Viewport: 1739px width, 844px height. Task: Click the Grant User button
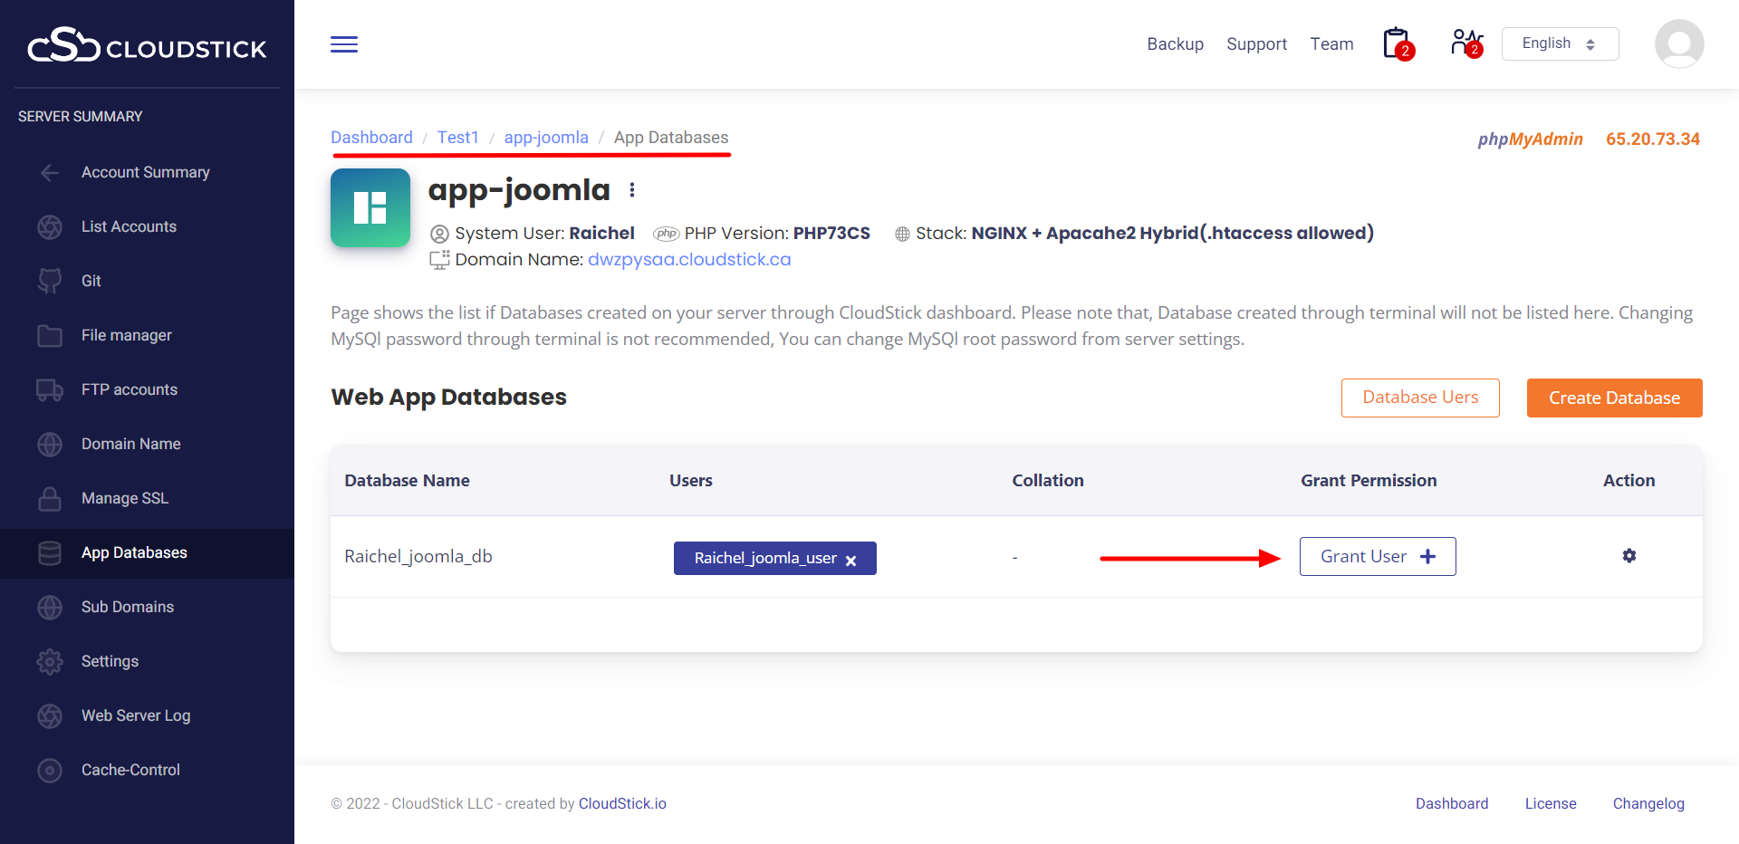1377,556
